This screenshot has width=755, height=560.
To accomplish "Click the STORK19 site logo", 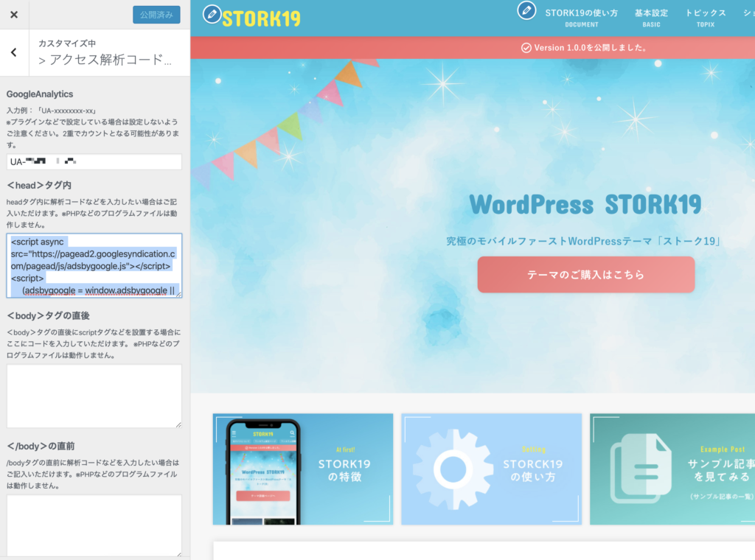I will [x=261, y=18].
